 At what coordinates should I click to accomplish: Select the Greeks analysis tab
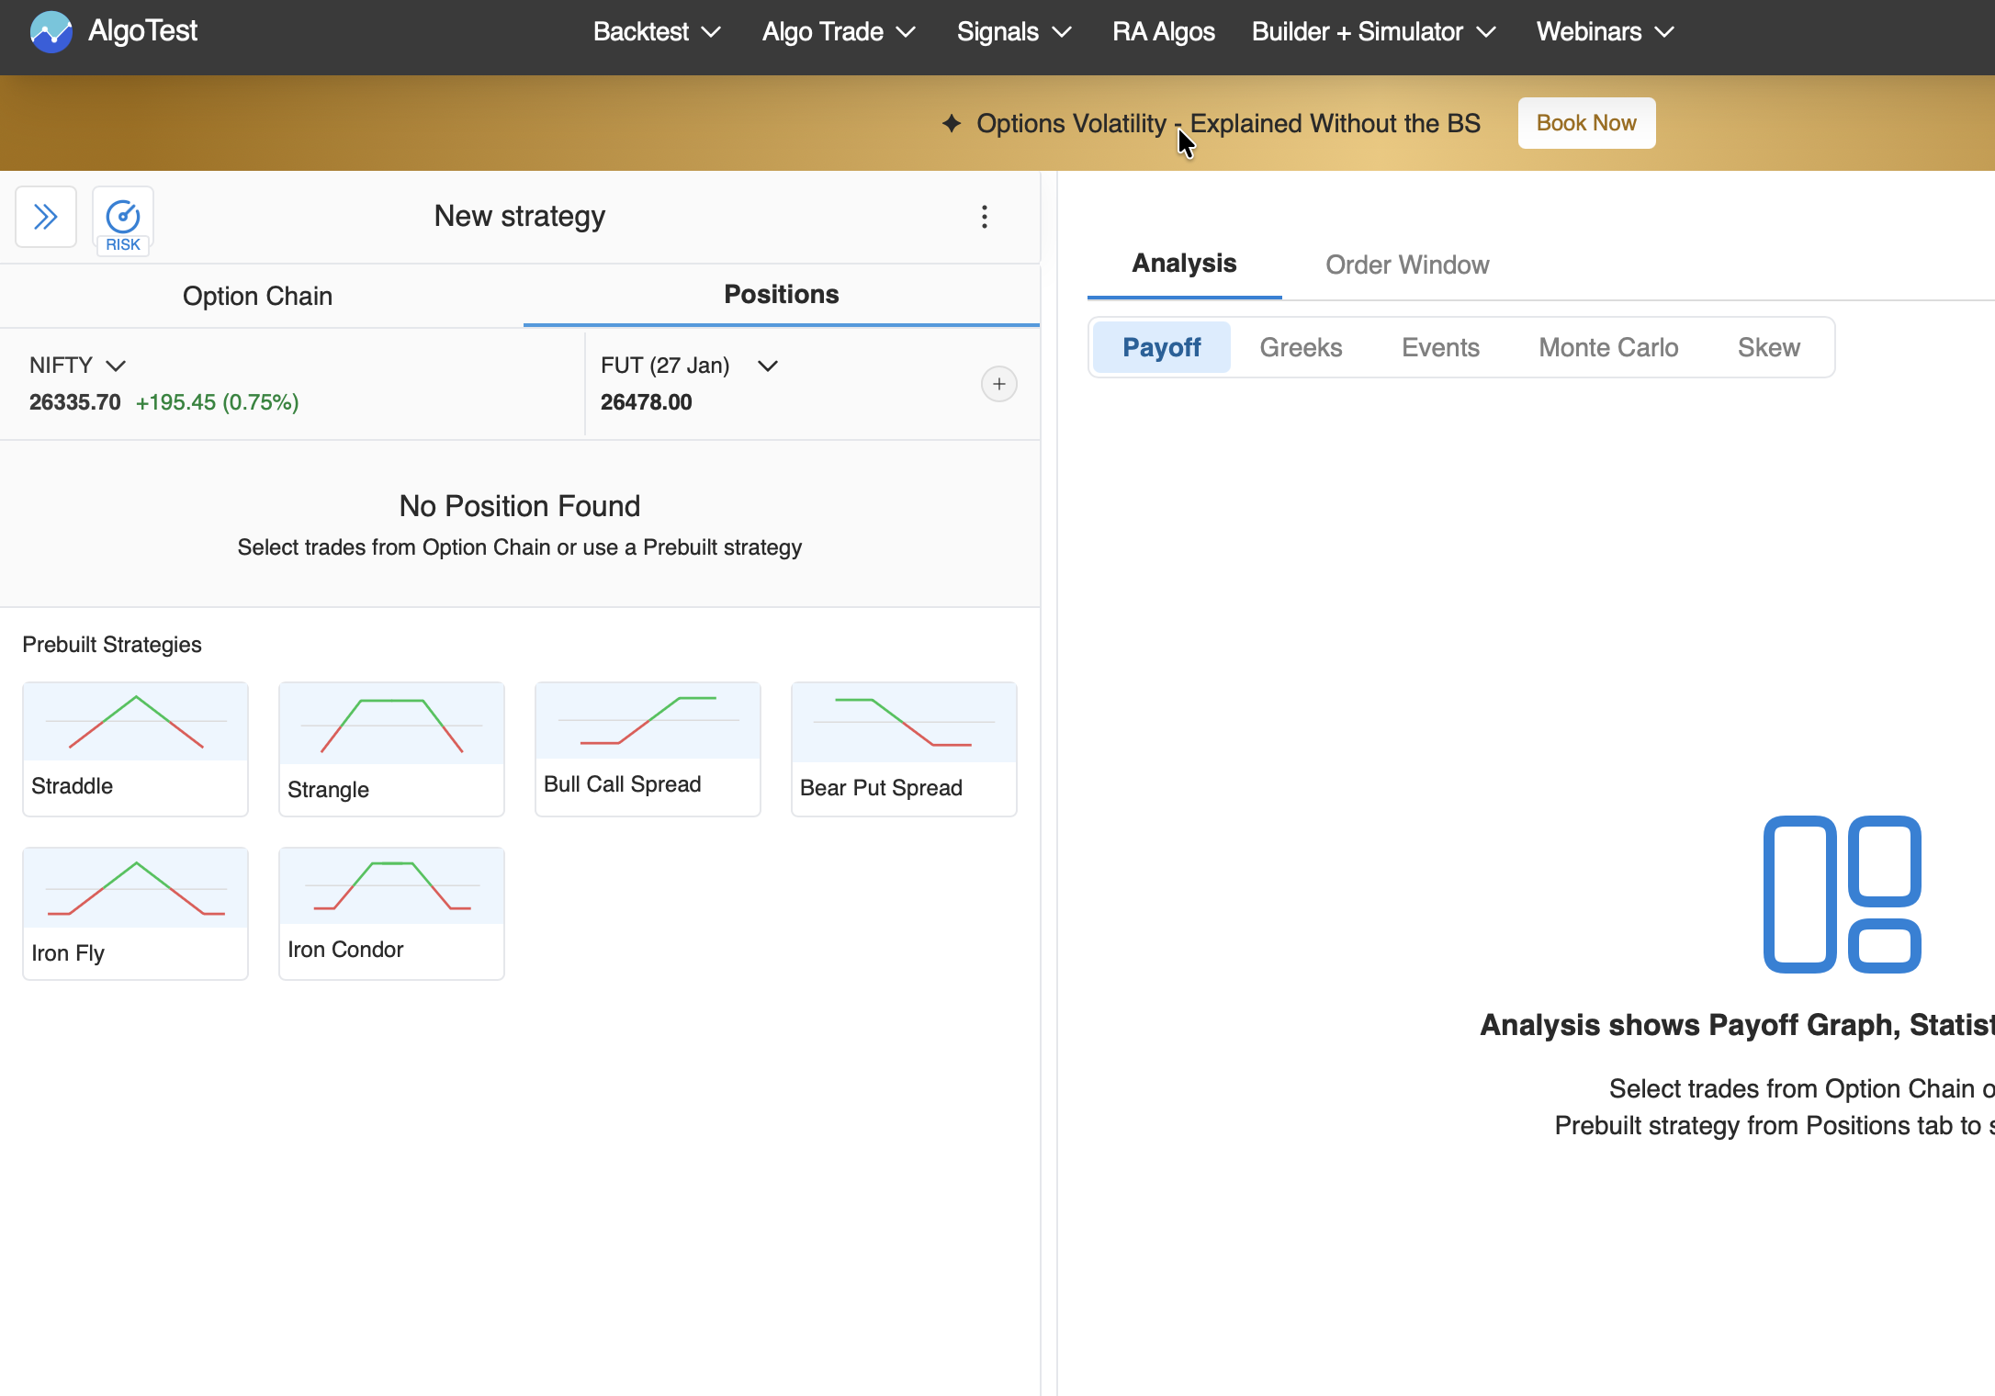point(1300,347)
